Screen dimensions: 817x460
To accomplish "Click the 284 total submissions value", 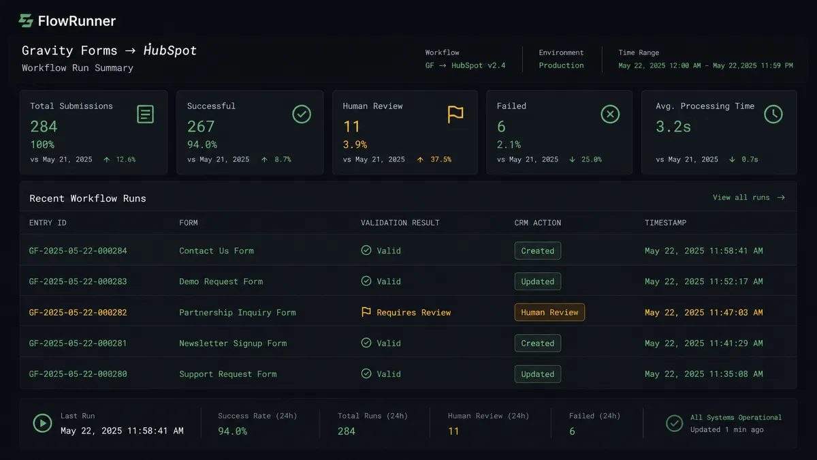I will (44, 127).
